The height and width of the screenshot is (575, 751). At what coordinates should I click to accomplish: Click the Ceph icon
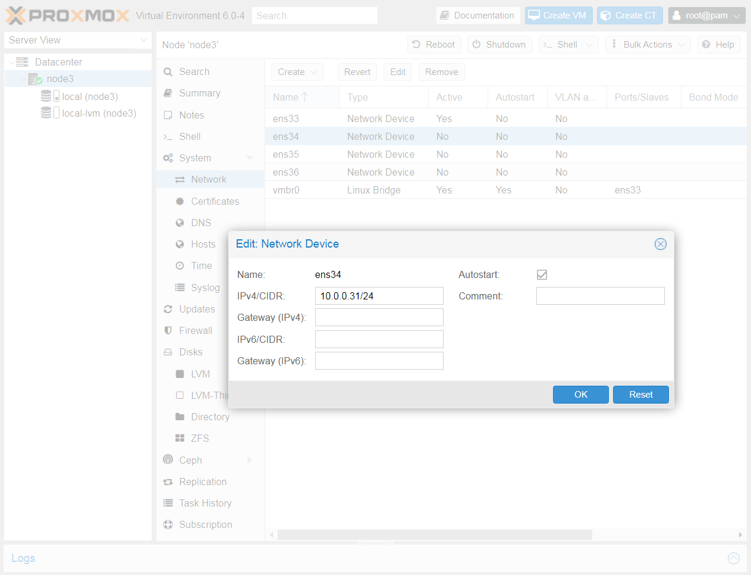(x=168, y=460)
